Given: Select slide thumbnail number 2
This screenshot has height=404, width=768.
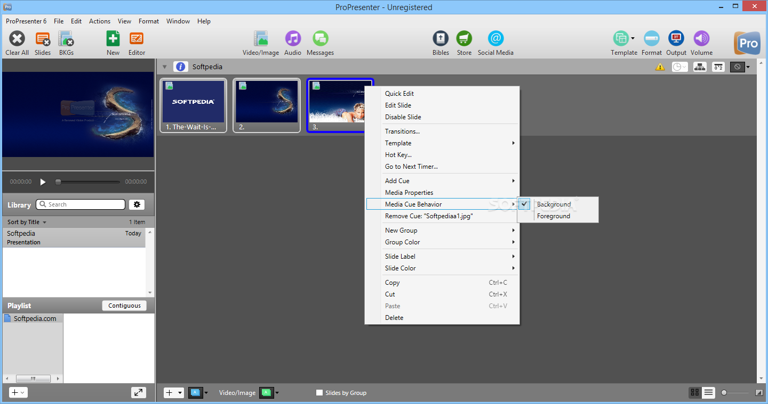Looking at the screenshot, I should pos(267,105).
